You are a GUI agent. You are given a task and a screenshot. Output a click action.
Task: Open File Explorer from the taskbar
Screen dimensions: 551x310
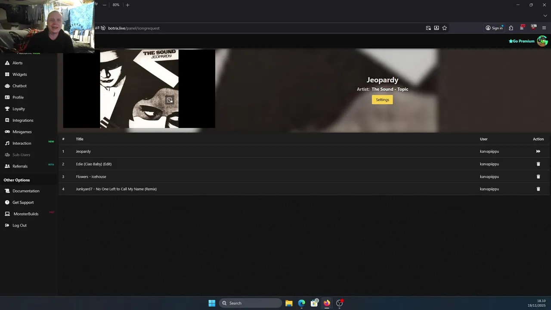click(289, 303)
